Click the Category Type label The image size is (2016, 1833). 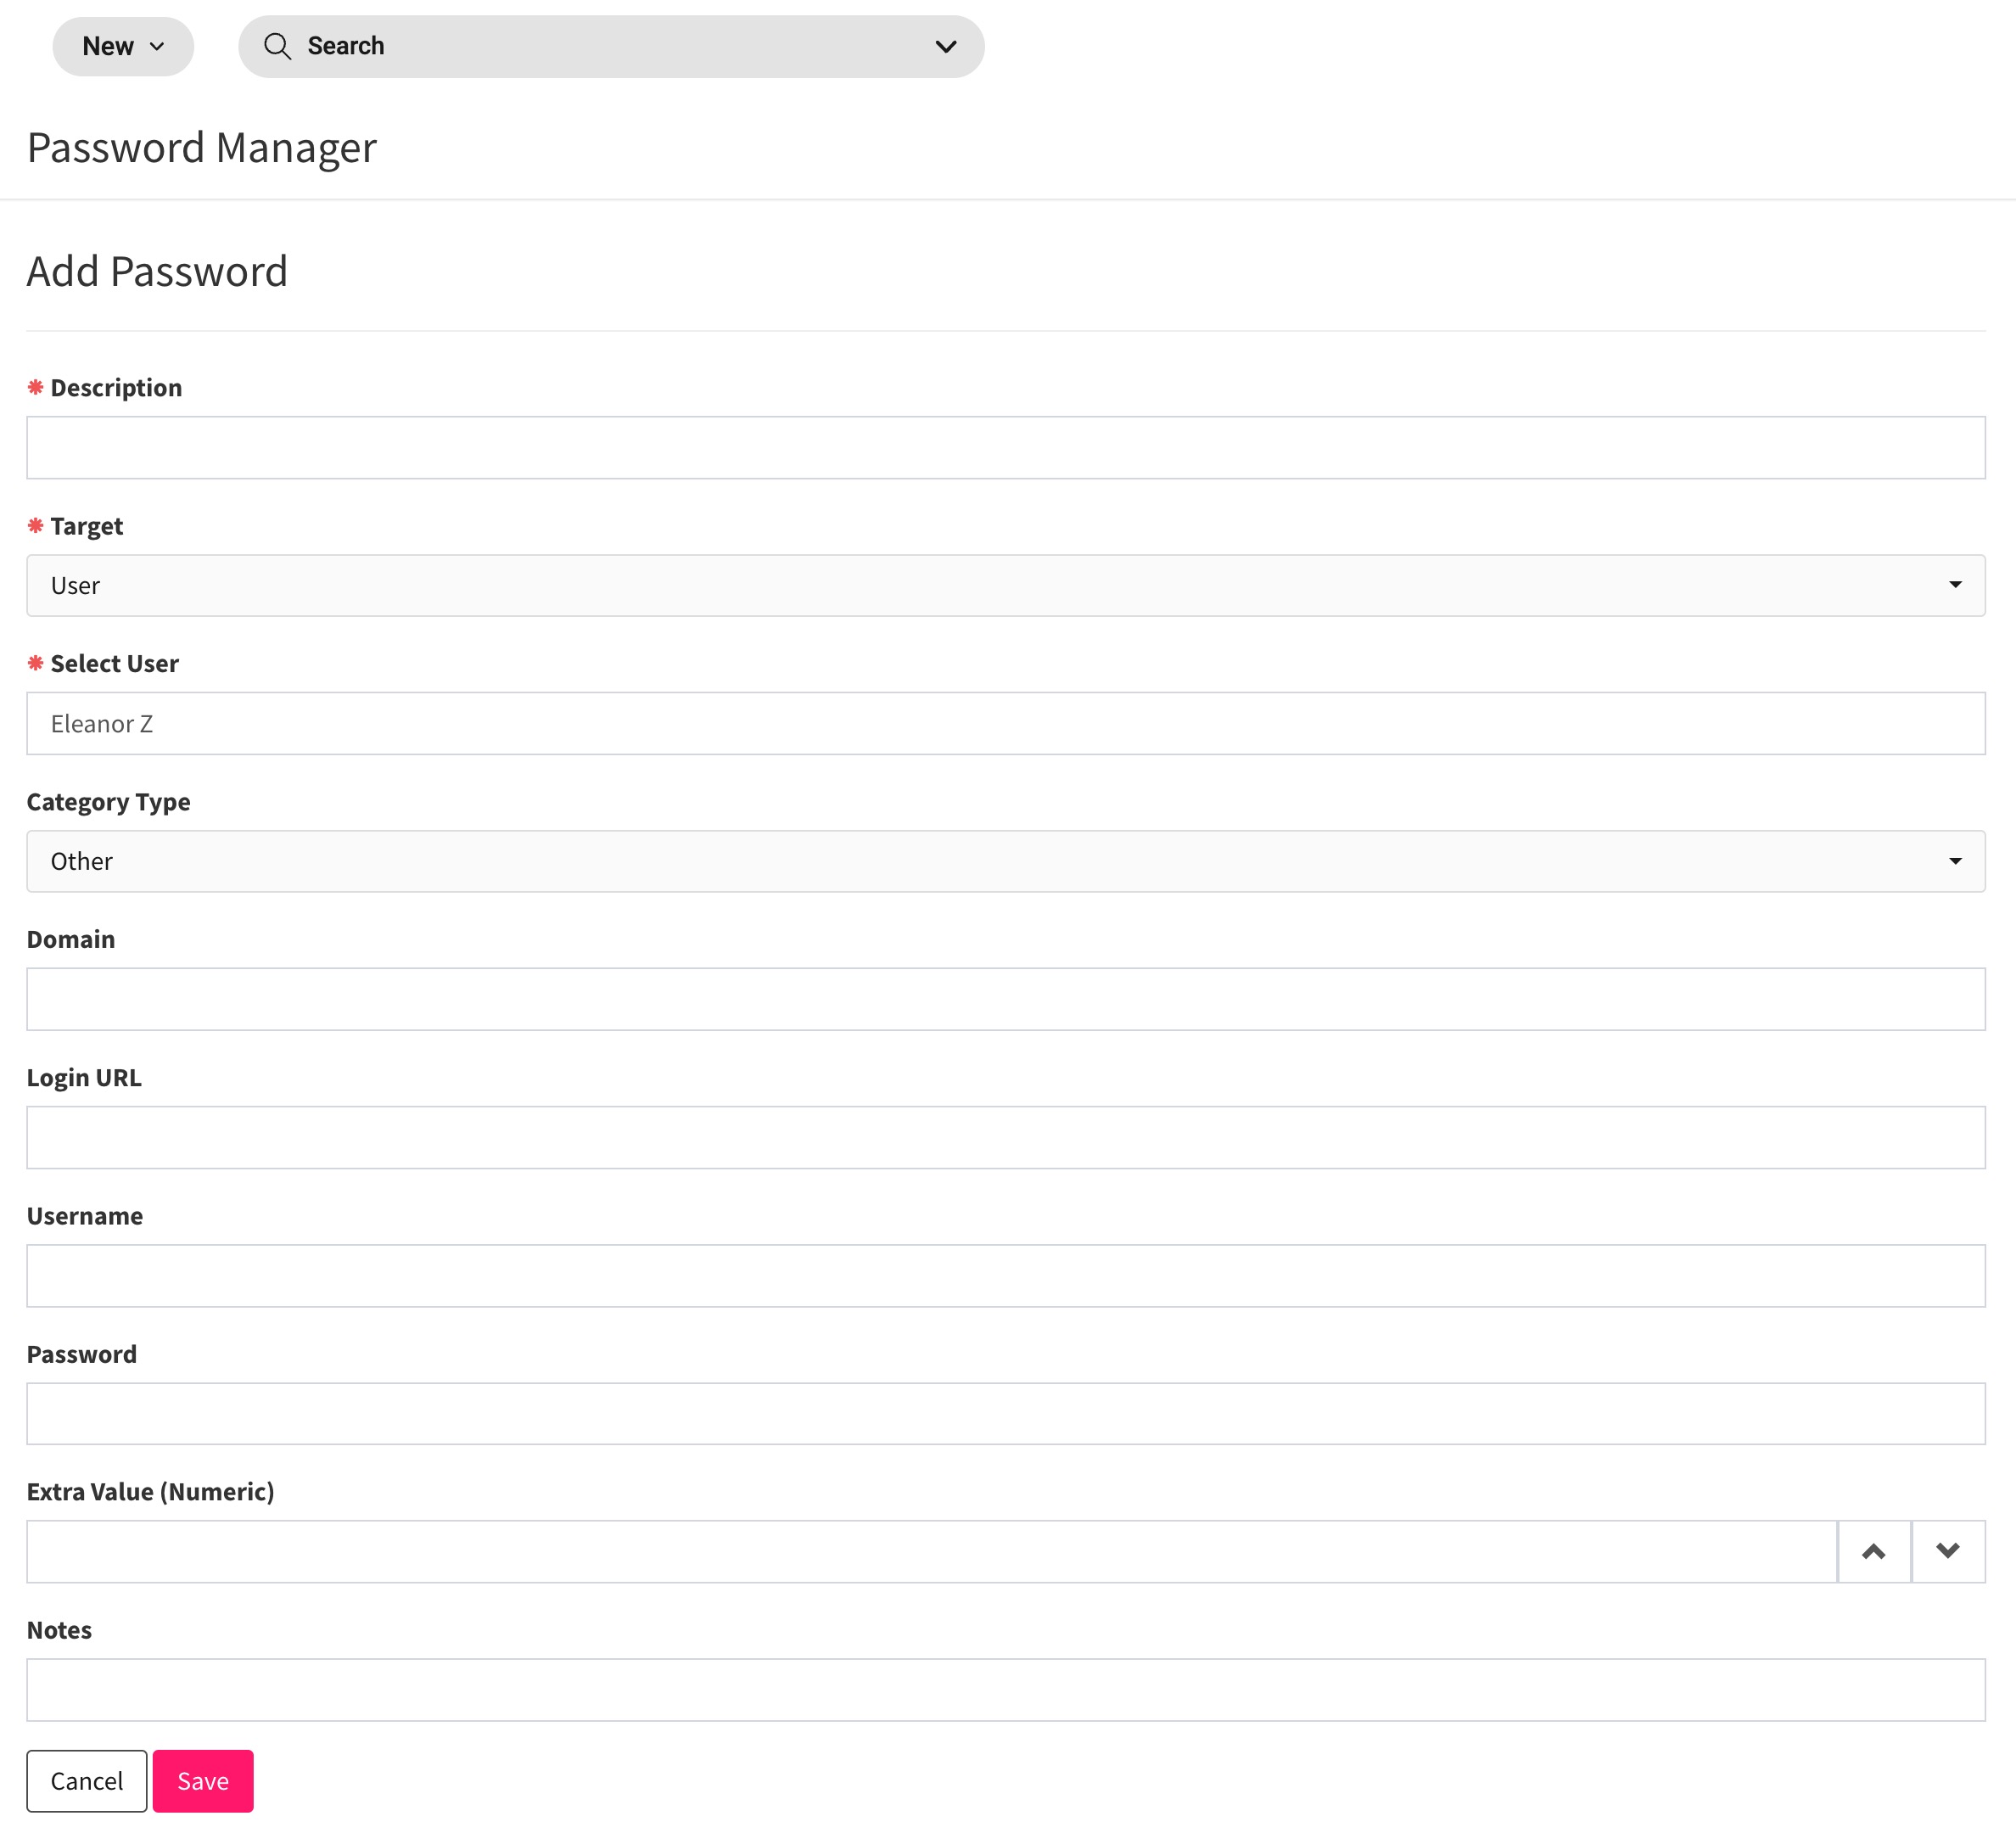(108, 802)
